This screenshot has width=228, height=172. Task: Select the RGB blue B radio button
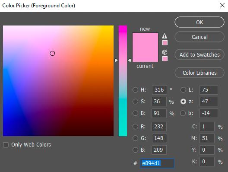[135, 150]
